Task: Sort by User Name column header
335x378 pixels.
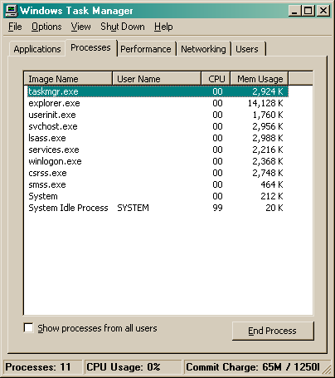Action: click(157, 79)
